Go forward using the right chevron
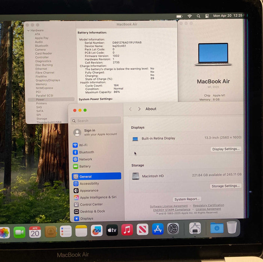This screenshot has width=263, height=262. (139, 109)
